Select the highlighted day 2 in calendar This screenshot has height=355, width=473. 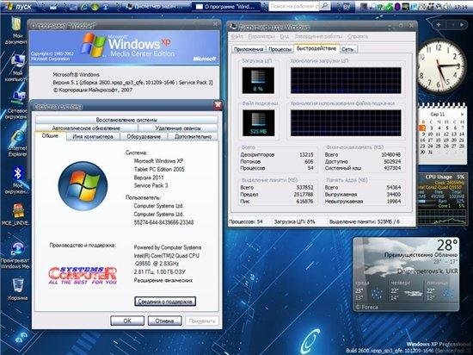point(423,128)
